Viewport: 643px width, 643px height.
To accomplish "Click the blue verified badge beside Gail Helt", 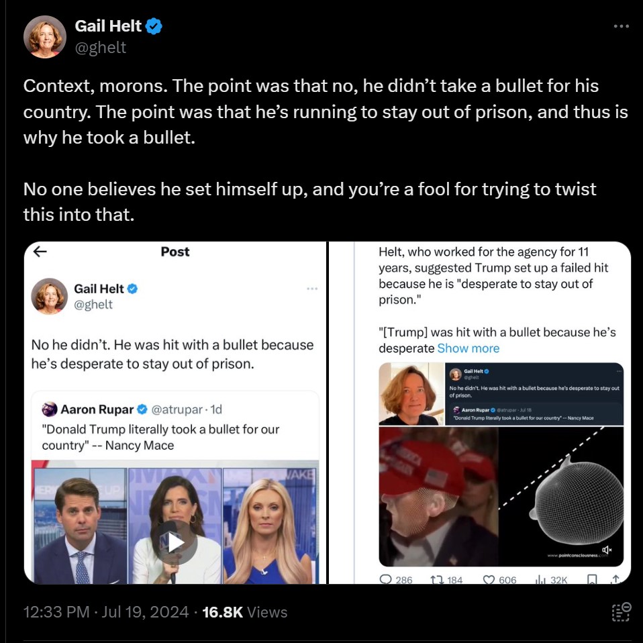I will pos(154,26).
